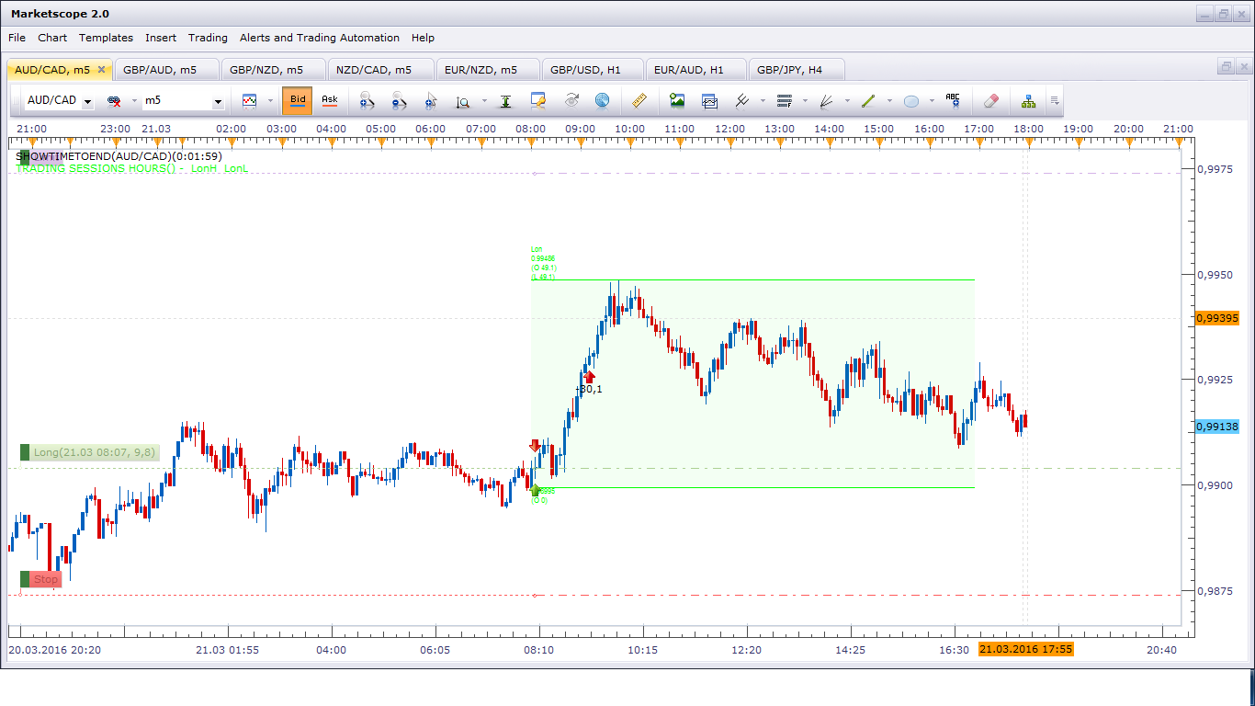
Task: Select the green line drawing tool
Action: pyautogui.click(x=869, y=100)
